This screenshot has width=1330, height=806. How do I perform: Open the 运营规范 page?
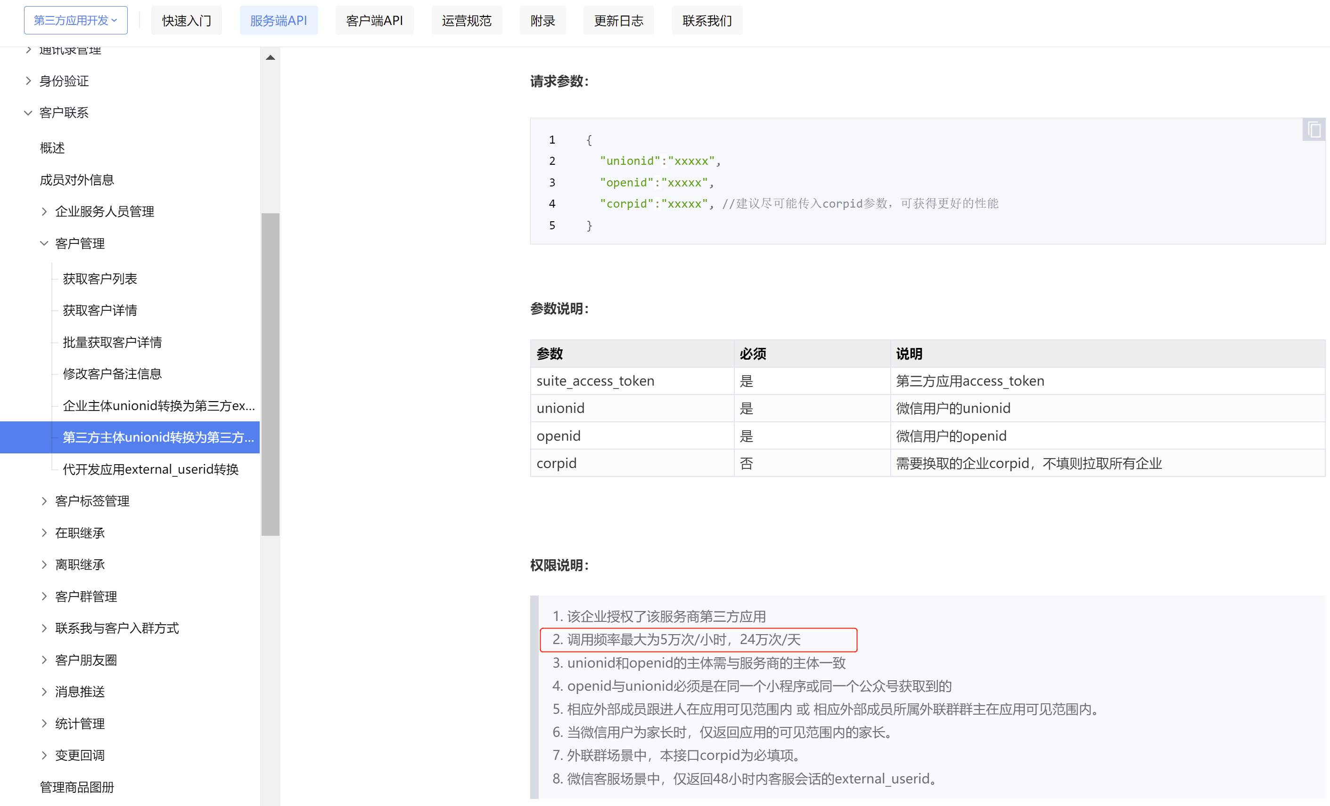tap(467, 20)
